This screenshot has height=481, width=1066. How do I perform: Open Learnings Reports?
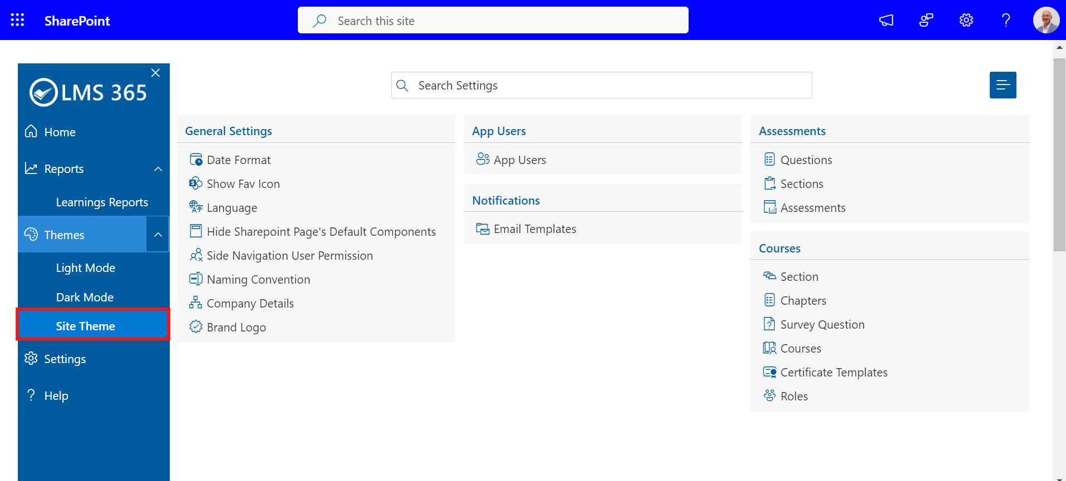[x=102, y=202]
